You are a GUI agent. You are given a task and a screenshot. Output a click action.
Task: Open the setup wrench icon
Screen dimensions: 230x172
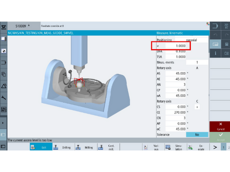point(3,98)
